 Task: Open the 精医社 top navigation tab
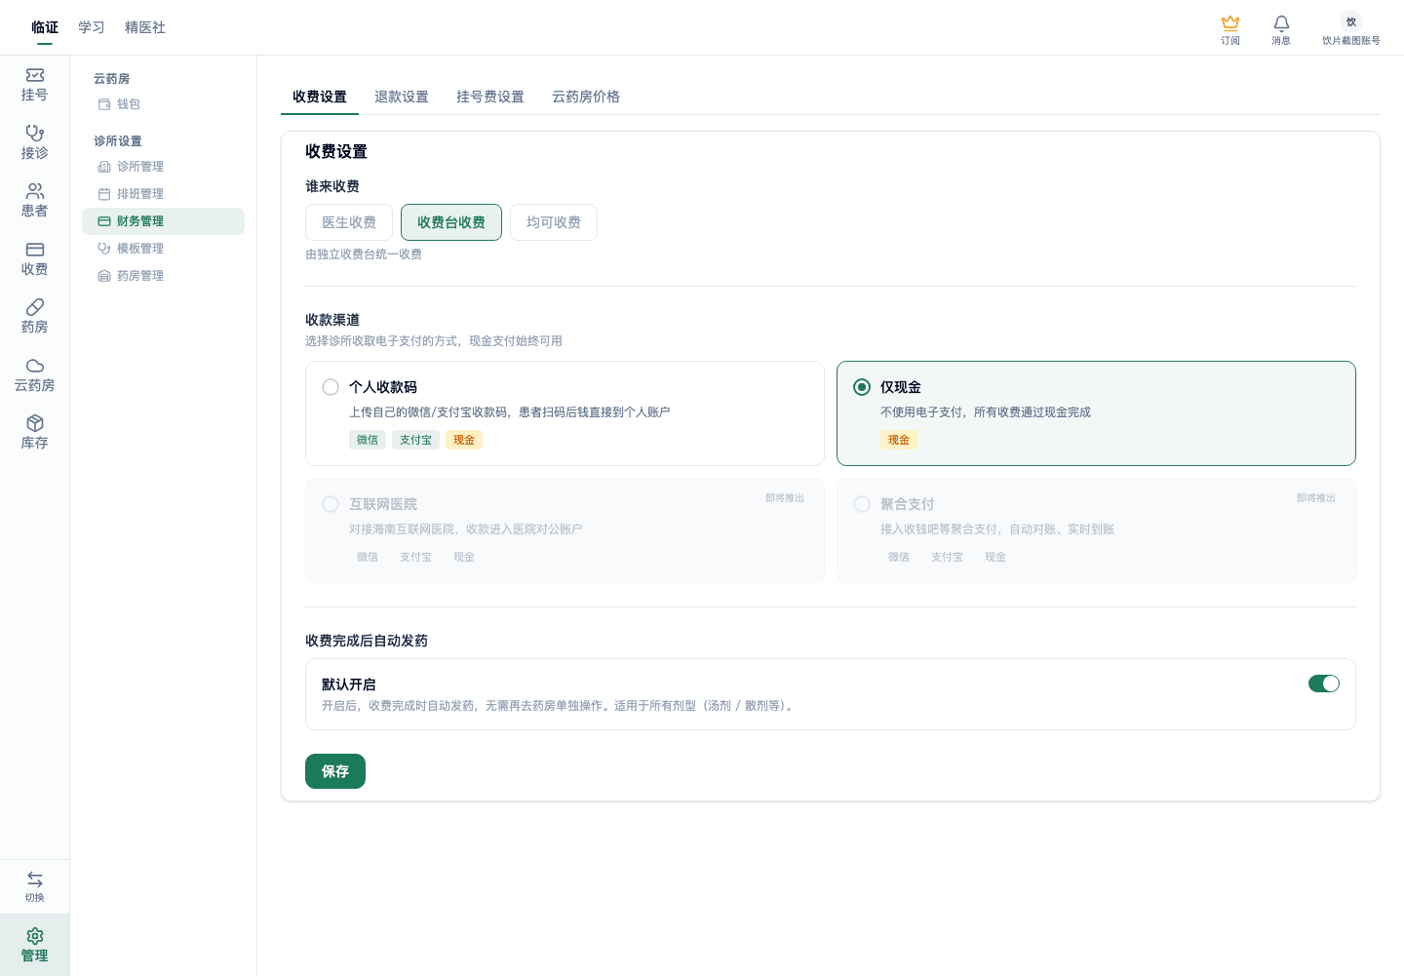[x=145, y=27]
